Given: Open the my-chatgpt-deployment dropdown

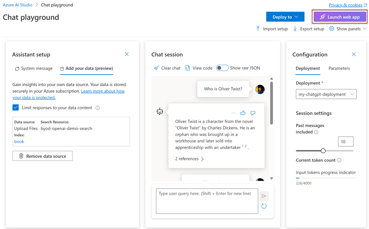Looking at the screenshot, I should point(326,94).
